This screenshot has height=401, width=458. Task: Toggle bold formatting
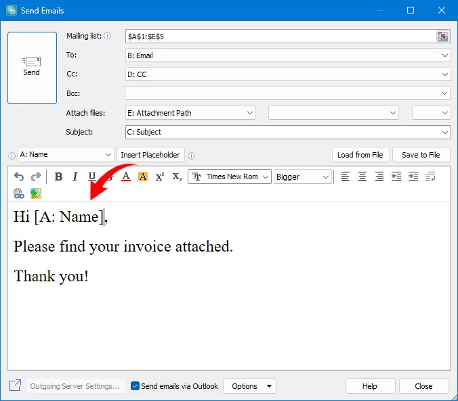(58, 176)
